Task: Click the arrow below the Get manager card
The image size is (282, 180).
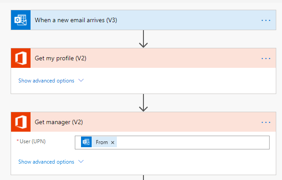Action: [143, 177]
